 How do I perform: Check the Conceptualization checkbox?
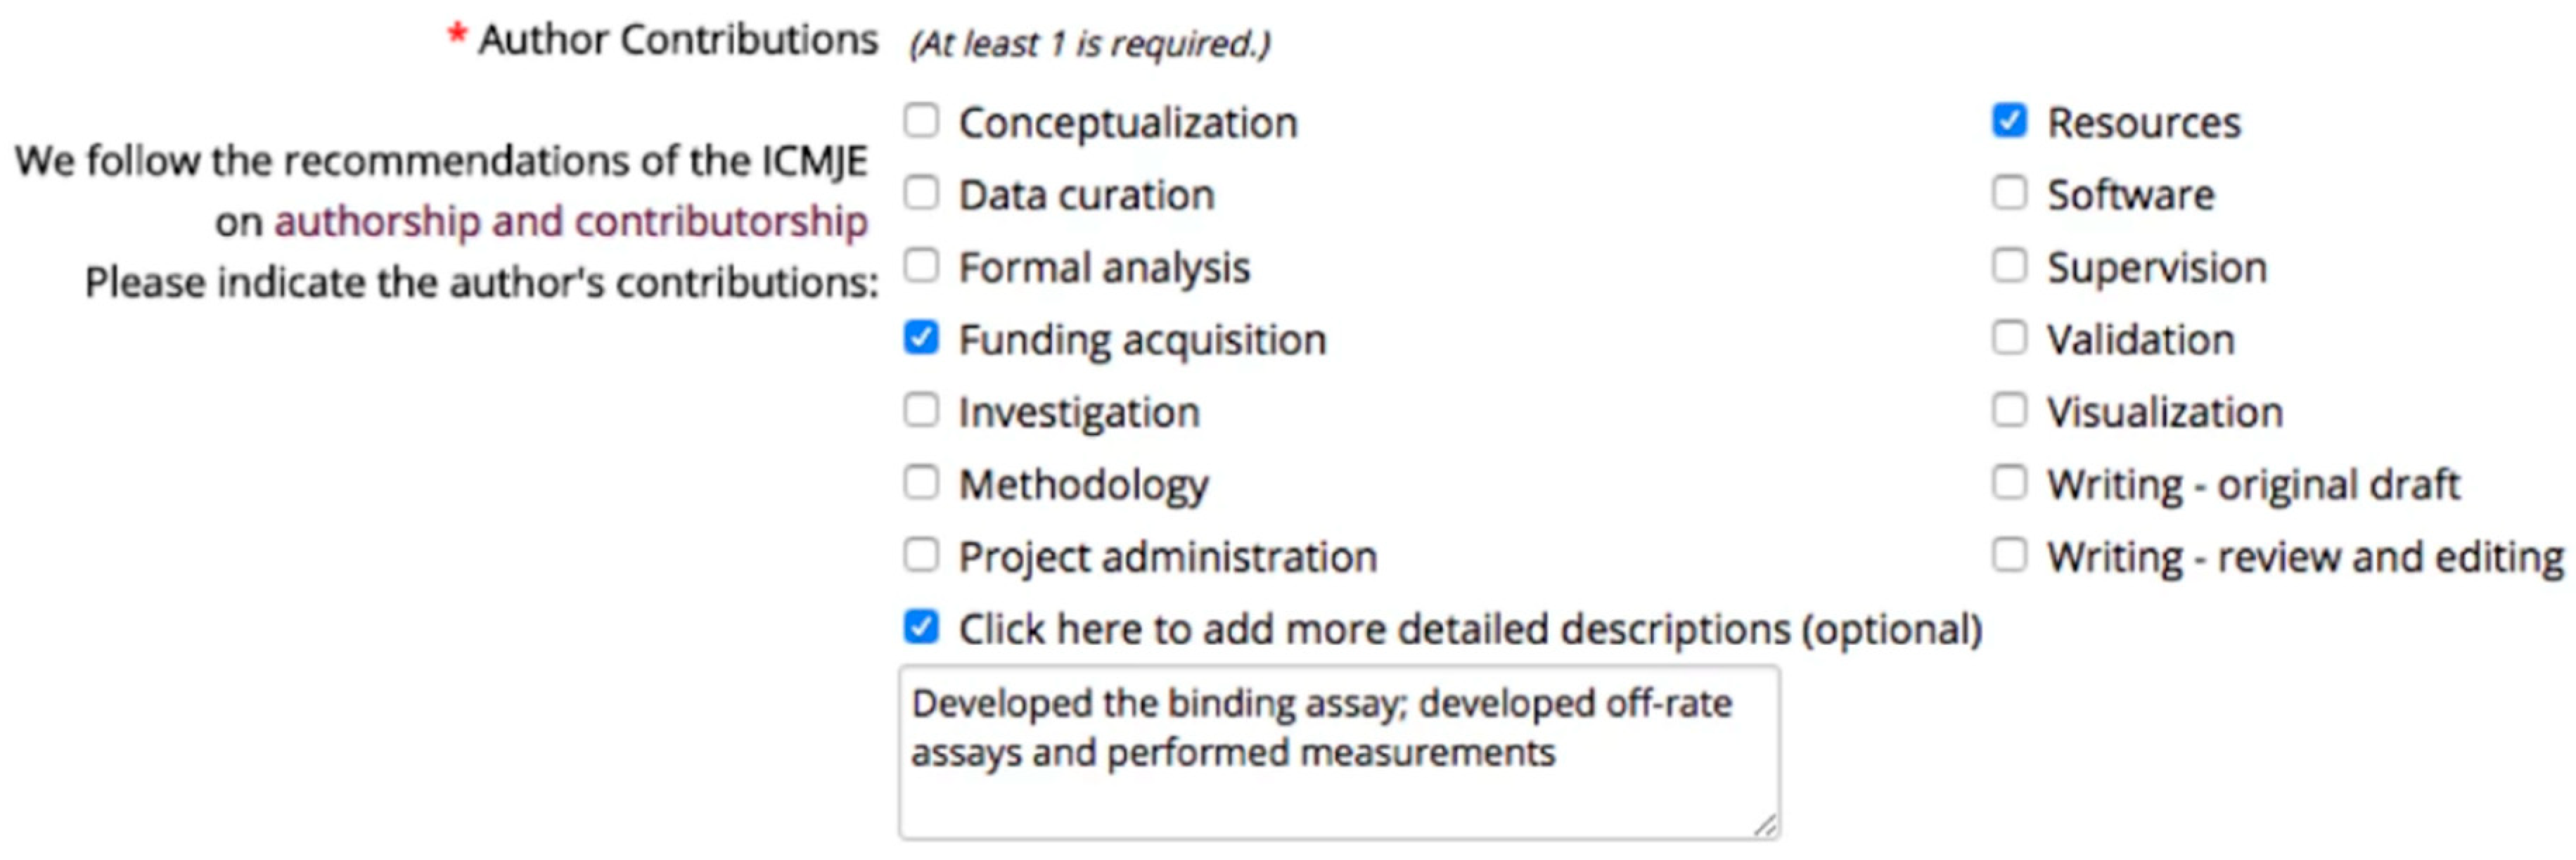(x=921, y=121)
